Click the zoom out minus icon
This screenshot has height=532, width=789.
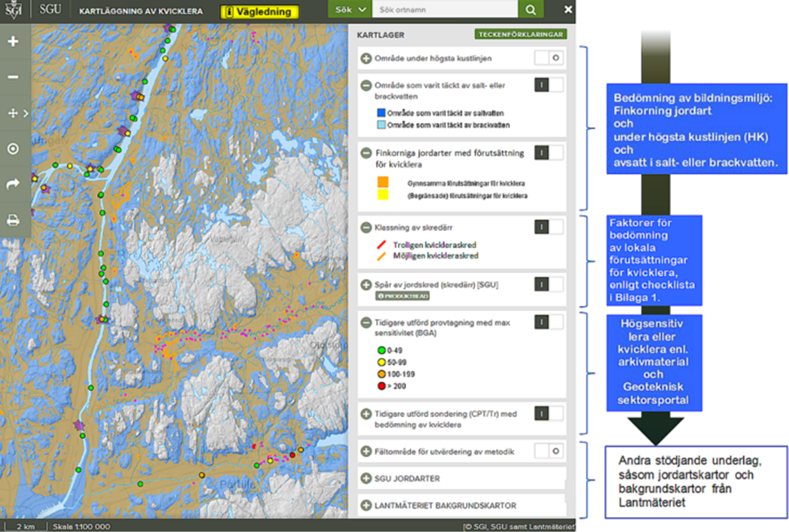pyautogui.click(x=13, y=77)
